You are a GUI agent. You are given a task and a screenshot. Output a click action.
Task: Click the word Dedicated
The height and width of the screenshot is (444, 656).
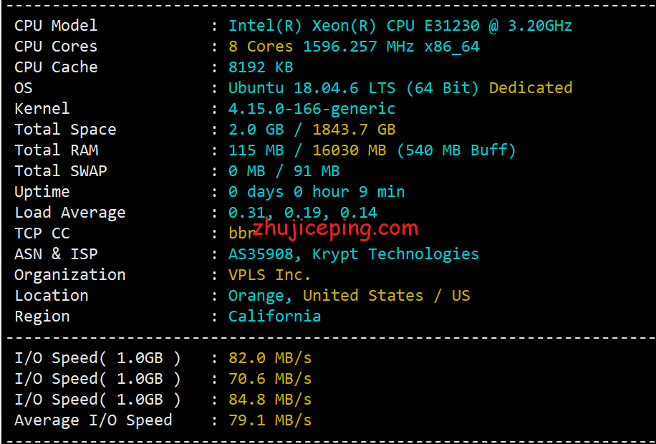coord(531,88)
